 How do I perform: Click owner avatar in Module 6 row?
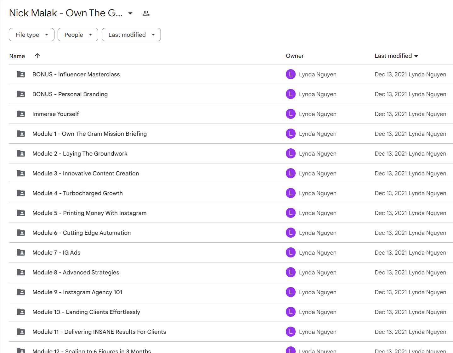[x=291, y=233]
